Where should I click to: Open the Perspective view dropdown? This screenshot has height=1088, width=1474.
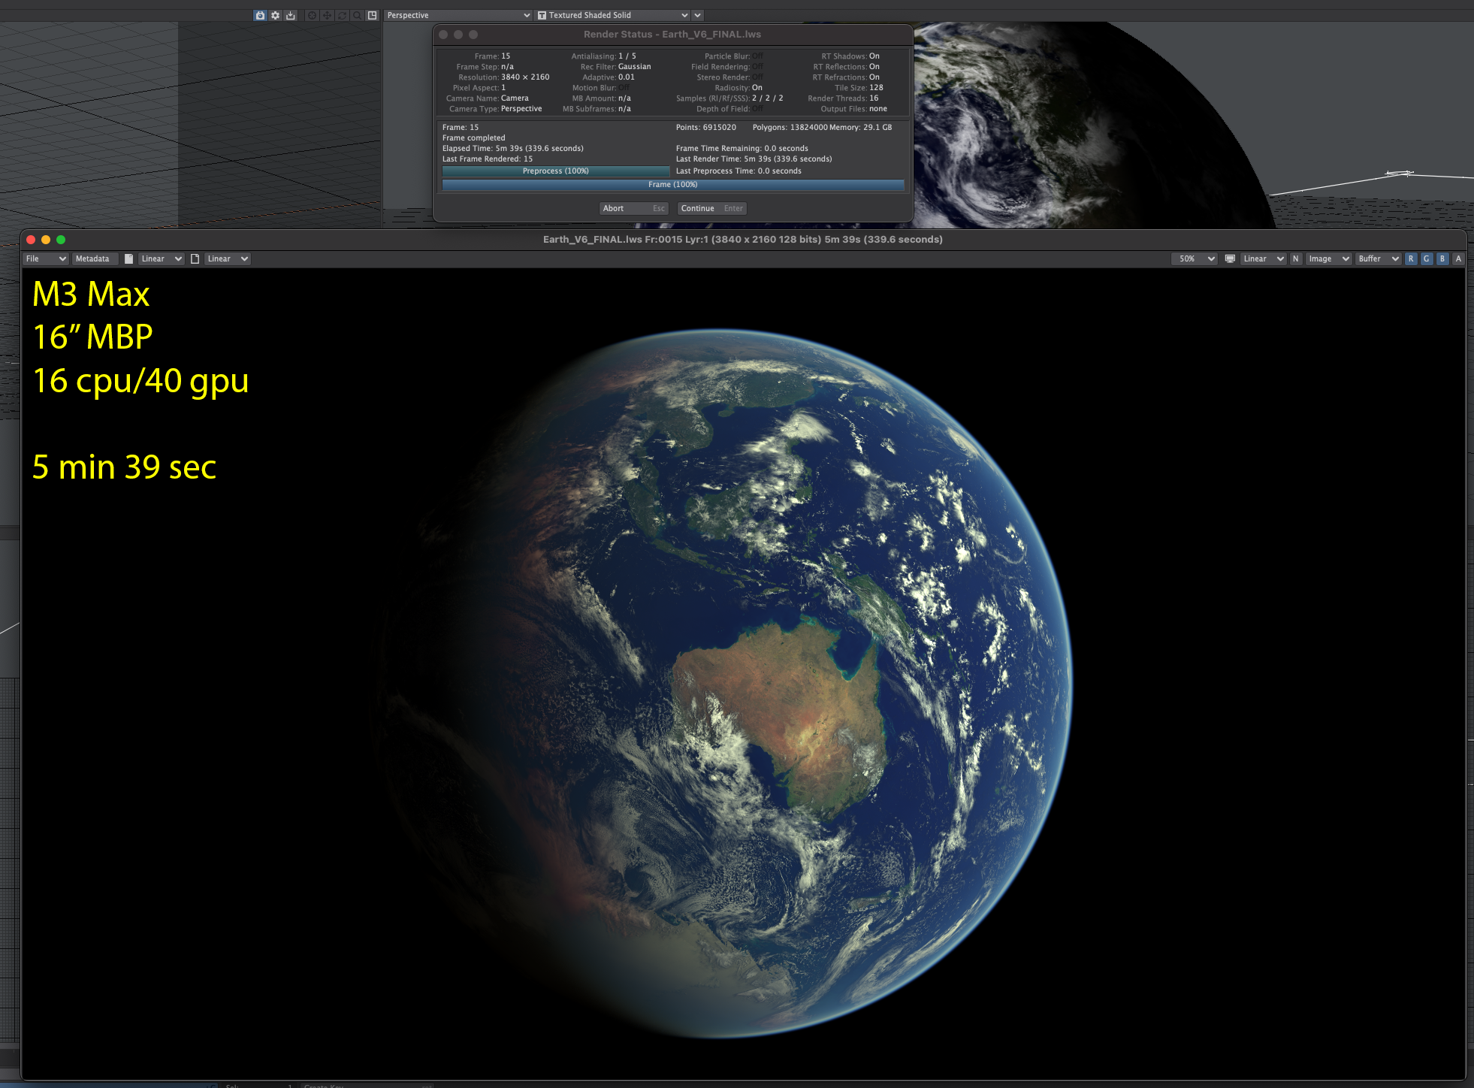click(458, 15)
